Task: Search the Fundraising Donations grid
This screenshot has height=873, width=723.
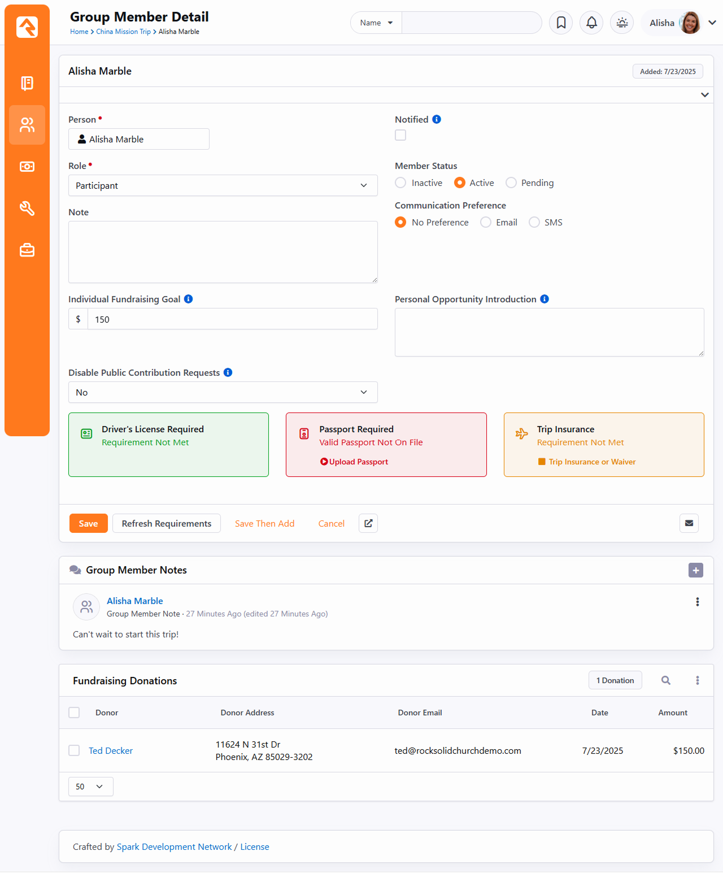Action: [x=666, y=680]
